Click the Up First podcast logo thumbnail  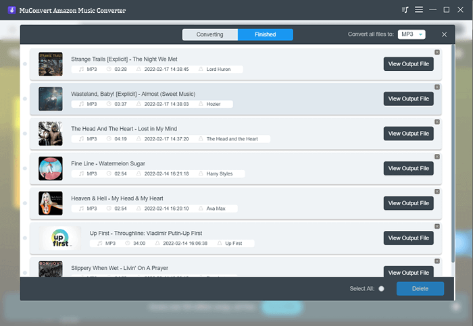pyautogui.click(x=59, y=238)
